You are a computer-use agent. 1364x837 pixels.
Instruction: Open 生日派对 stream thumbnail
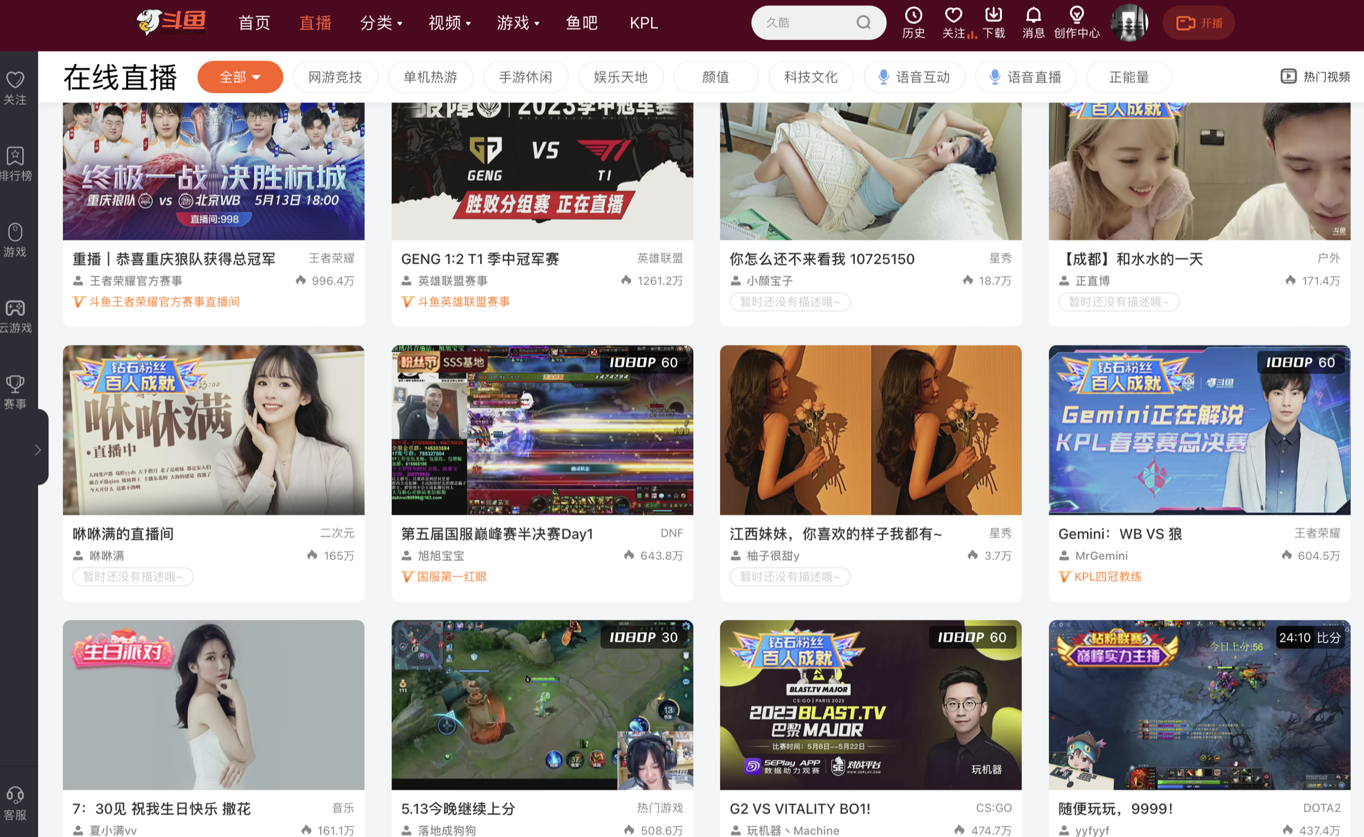tap(213, 705)
